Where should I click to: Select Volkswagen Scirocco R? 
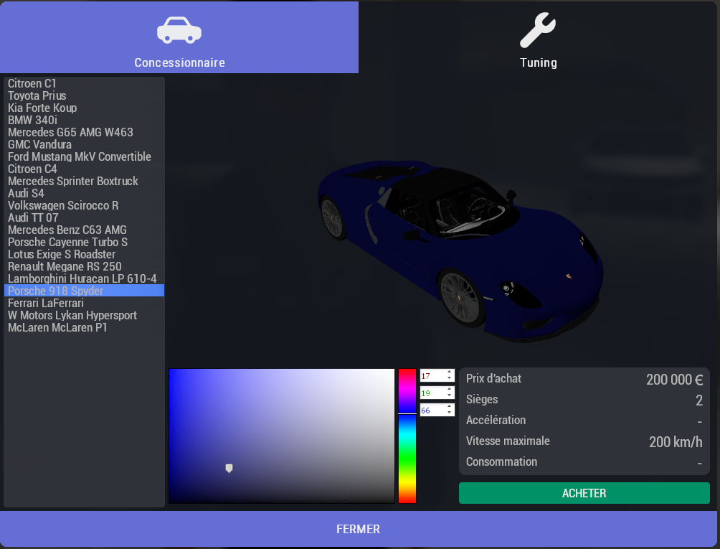tap(84, 205)
